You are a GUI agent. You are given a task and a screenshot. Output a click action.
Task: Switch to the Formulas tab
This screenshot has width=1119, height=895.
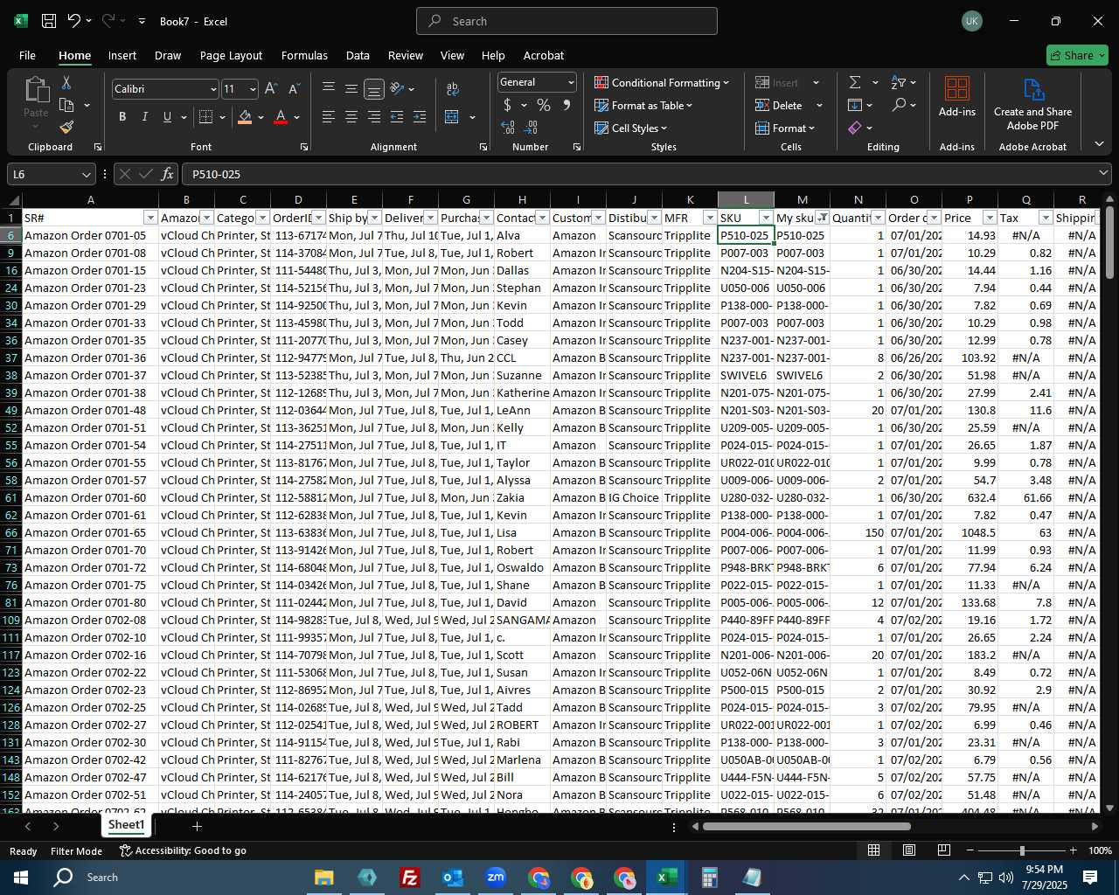tap(304, 55)
